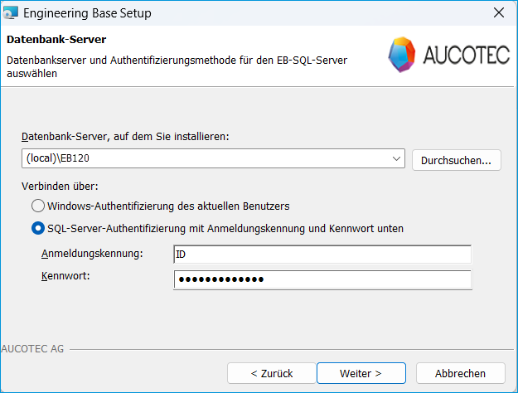Click the "Verbinden über:" group label

click(x=62, y=186)
